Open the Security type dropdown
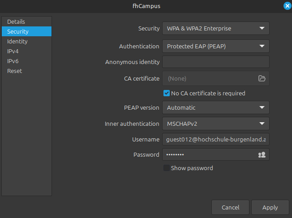292x218 pixels. pyautogui.click(x=216, y=28)
